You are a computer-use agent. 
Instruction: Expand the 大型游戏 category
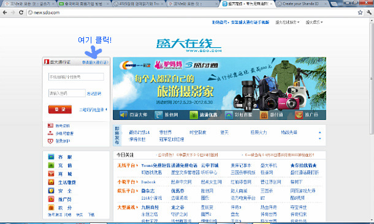coord(128,207)
